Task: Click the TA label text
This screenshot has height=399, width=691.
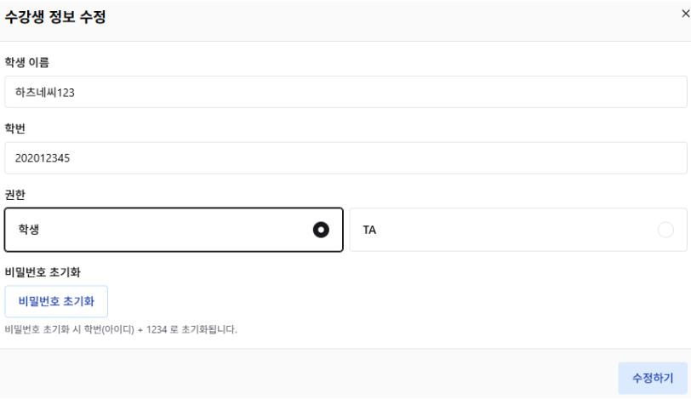Action: 369,230
